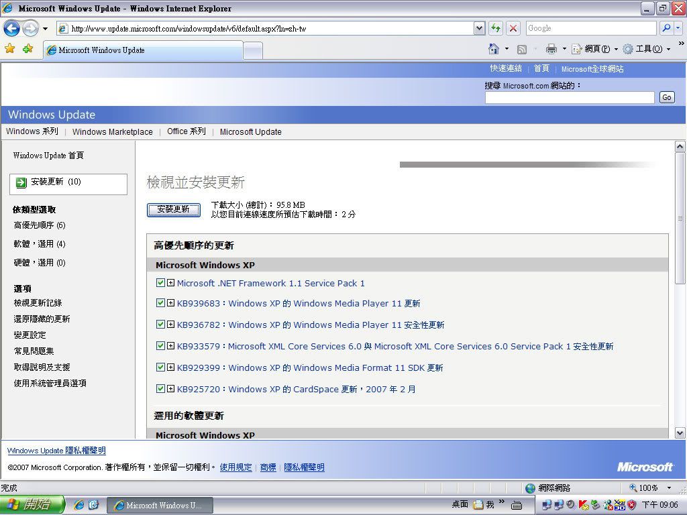Toggle the KB925720 CardSpace update checkbox
Image resolution: width=687 pixels, height=515 pixels.
pyautogui.click(x=160, y=389)
